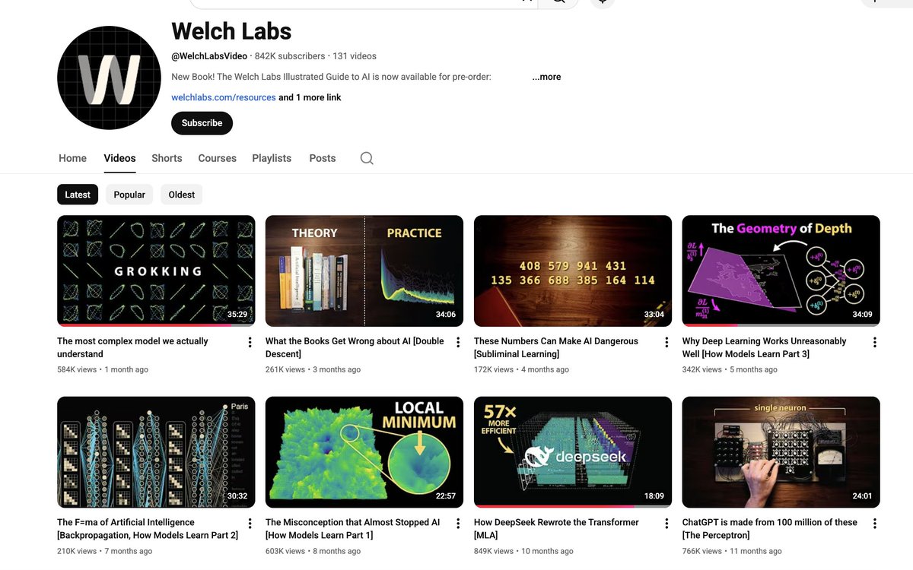Open 'Why Deep Learning Works Unreasonably Well' title
Viewport: 913px width, 570px height.
[765, 347]
